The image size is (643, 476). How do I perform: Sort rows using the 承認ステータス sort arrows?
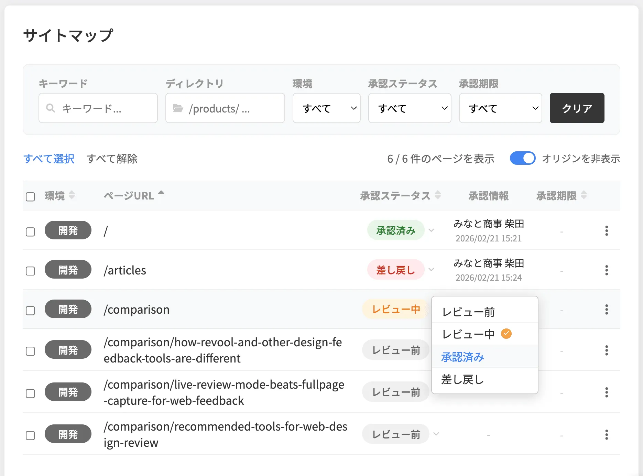pyautogui.click(x=437, y=195)
